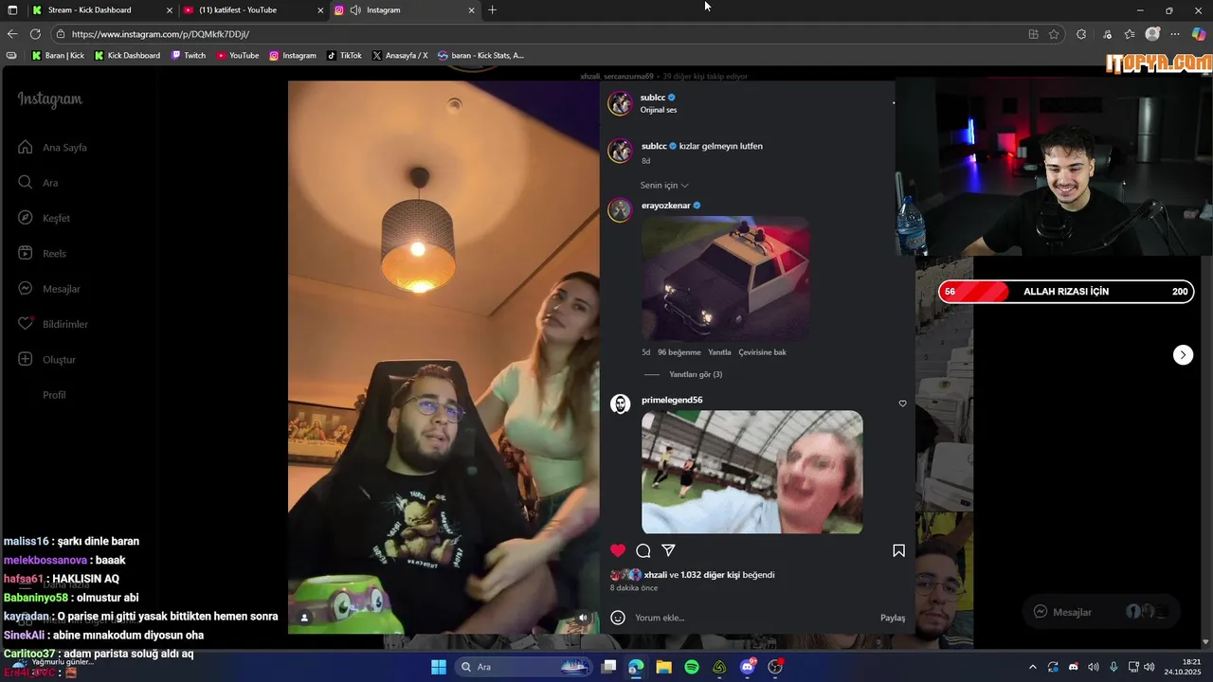Switch to the katlifest - YouTube tab
Image resolution: width=1213 pixels, height=682 pixels.
[x=253, y=9]
